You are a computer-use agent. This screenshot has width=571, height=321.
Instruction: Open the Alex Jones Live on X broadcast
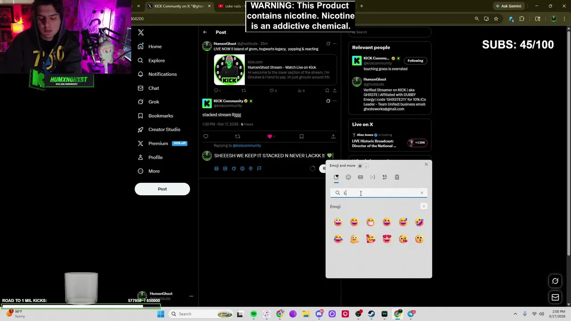374,144
